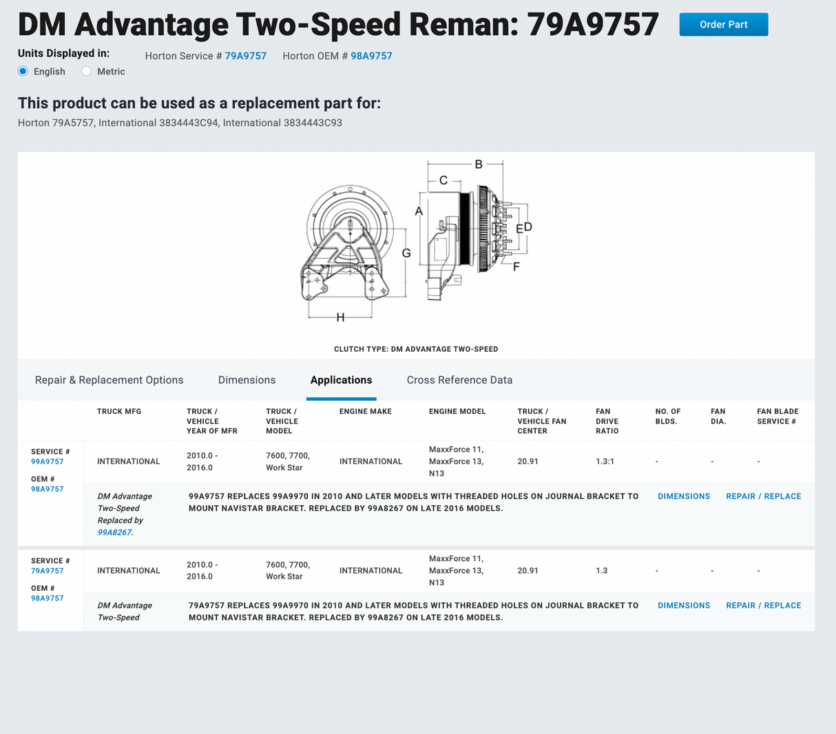836x734 pixels.
Task: Click DIMENSIONS link for 99A9757 row
Action: click(x=683, y=496)
